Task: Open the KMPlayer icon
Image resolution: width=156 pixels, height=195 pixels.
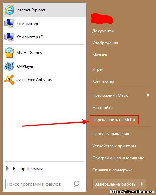Action: (x=9, y=66)
